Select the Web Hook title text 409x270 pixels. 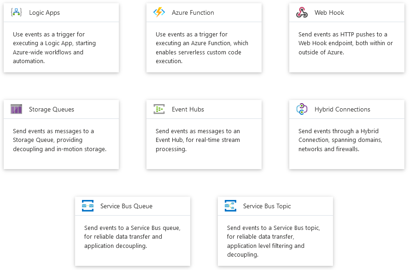pyautogui.click(x=330, y=12)
